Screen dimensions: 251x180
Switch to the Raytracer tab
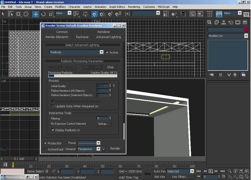pyautogui.click(x=82, y=37)
